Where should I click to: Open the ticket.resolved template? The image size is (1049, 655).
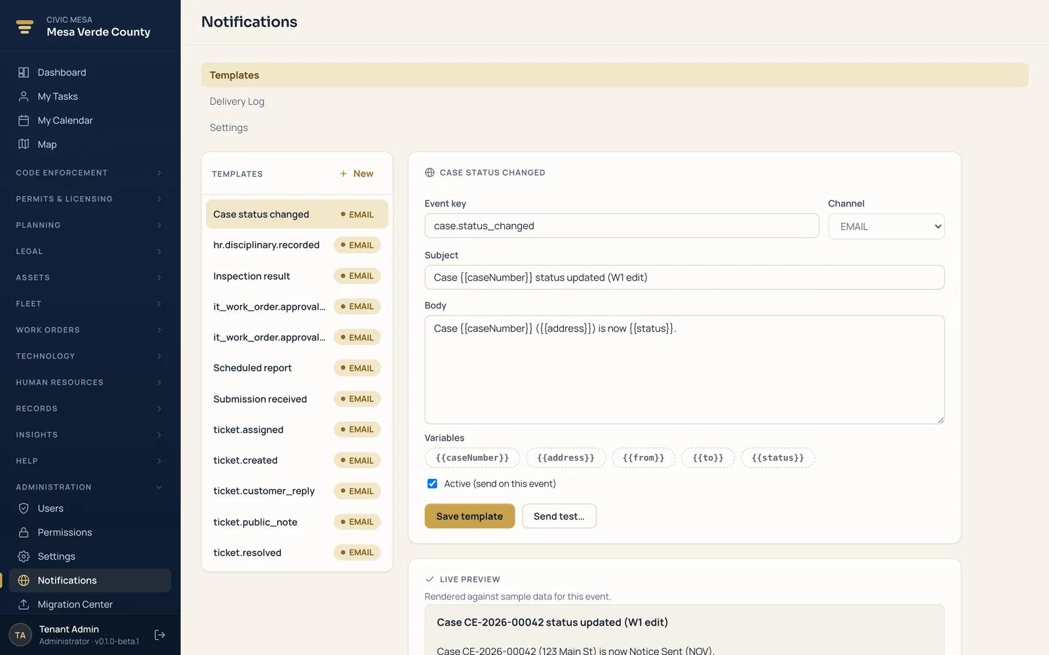(297, 553)
